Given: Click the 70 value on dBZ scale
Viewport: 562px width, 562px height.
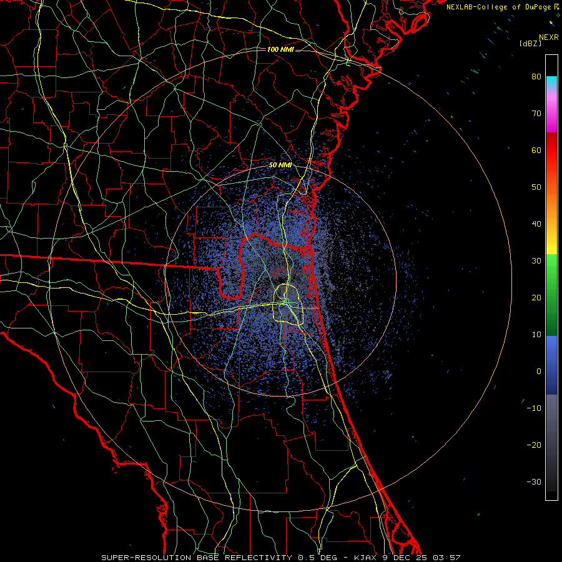Looking at the screenshot, I should pyautogui.click(x=536, y=113).
